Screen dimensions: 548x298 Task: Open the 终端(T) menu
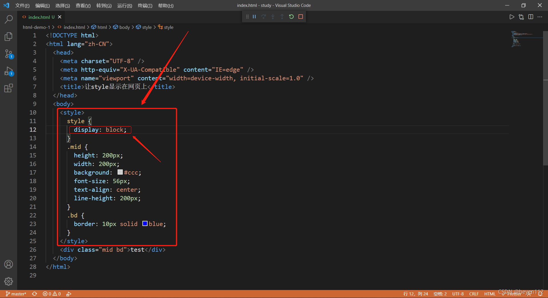(145, 5)
